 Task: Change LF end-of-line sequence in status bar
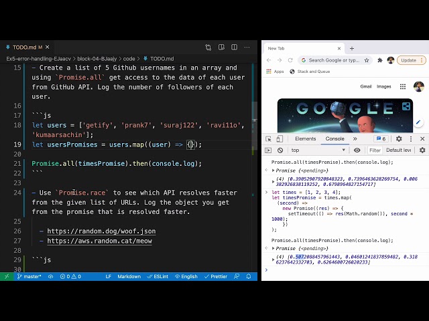click(x=109, y=276)
